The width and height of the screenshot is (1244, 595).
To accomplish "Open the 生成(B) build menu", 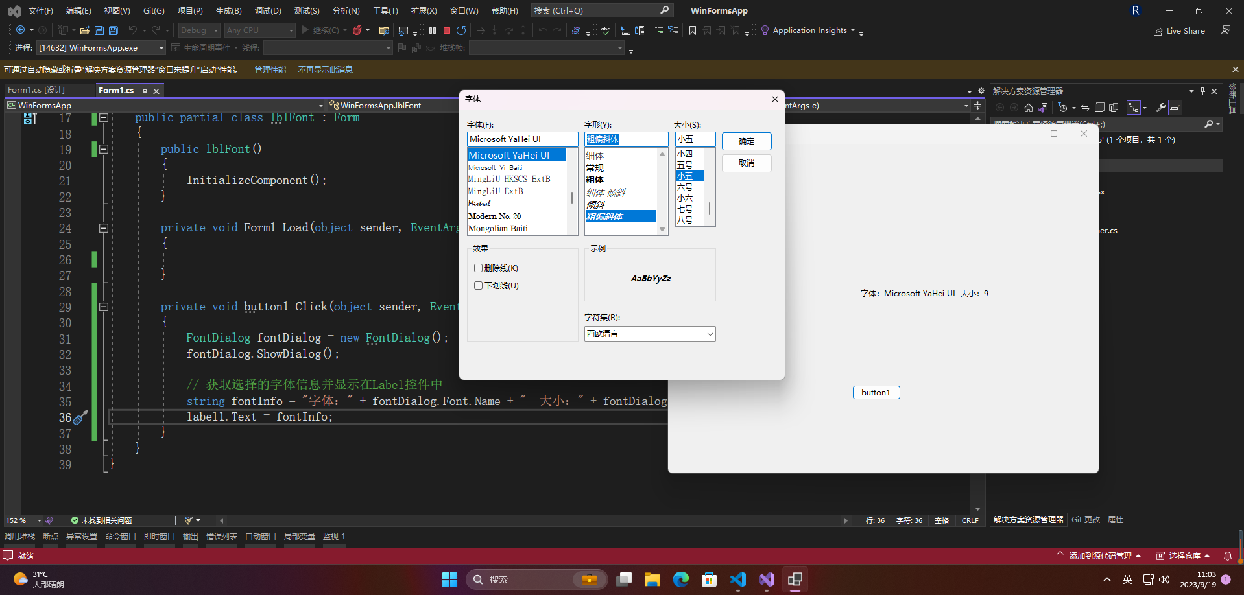I will pyautogui.click(x=228, y=11).
